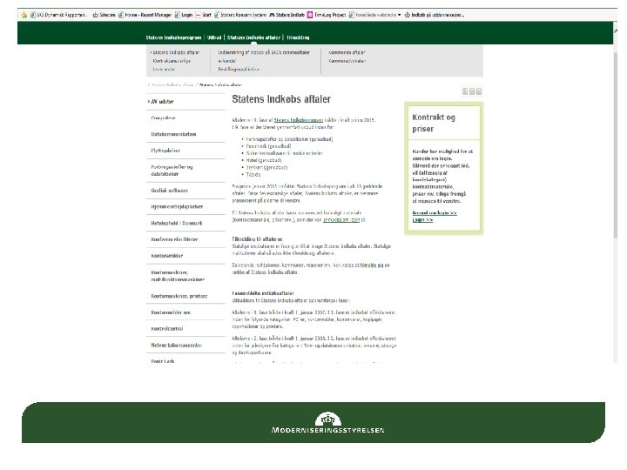This screenshot has width=627, height=470.
Task: Open Forbrugsstoffer og datatilbehør in sidebar
Action: pyautogui.click(x=172, y=171)
